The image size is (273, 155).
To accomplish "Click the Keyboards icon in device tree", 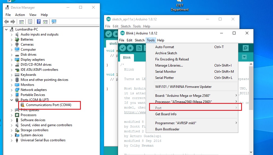I will point(17,75).
